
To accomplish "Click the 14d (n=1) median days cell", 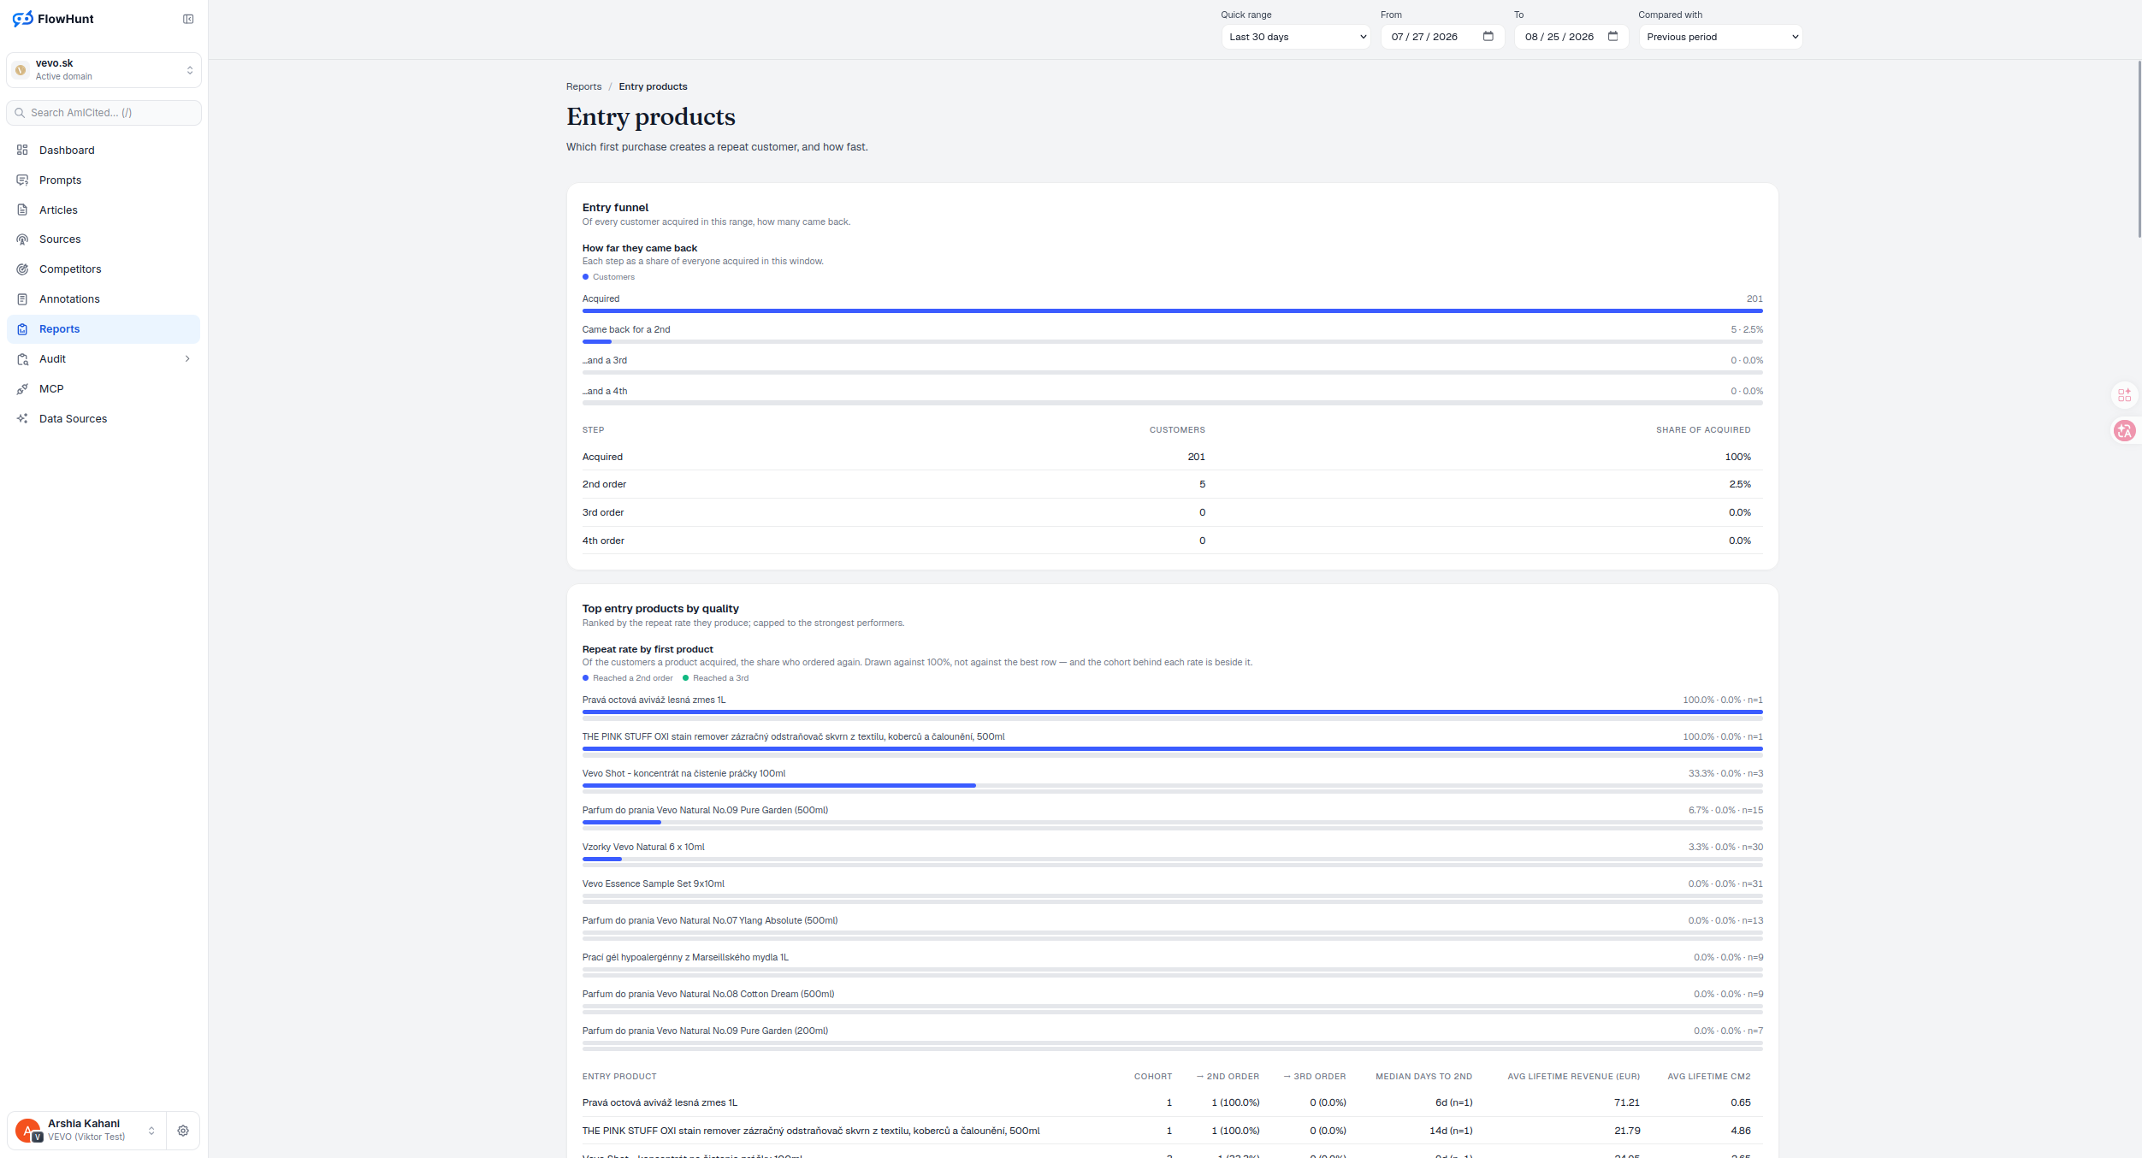I will pyautogui.click(x=1450, y=1131).
